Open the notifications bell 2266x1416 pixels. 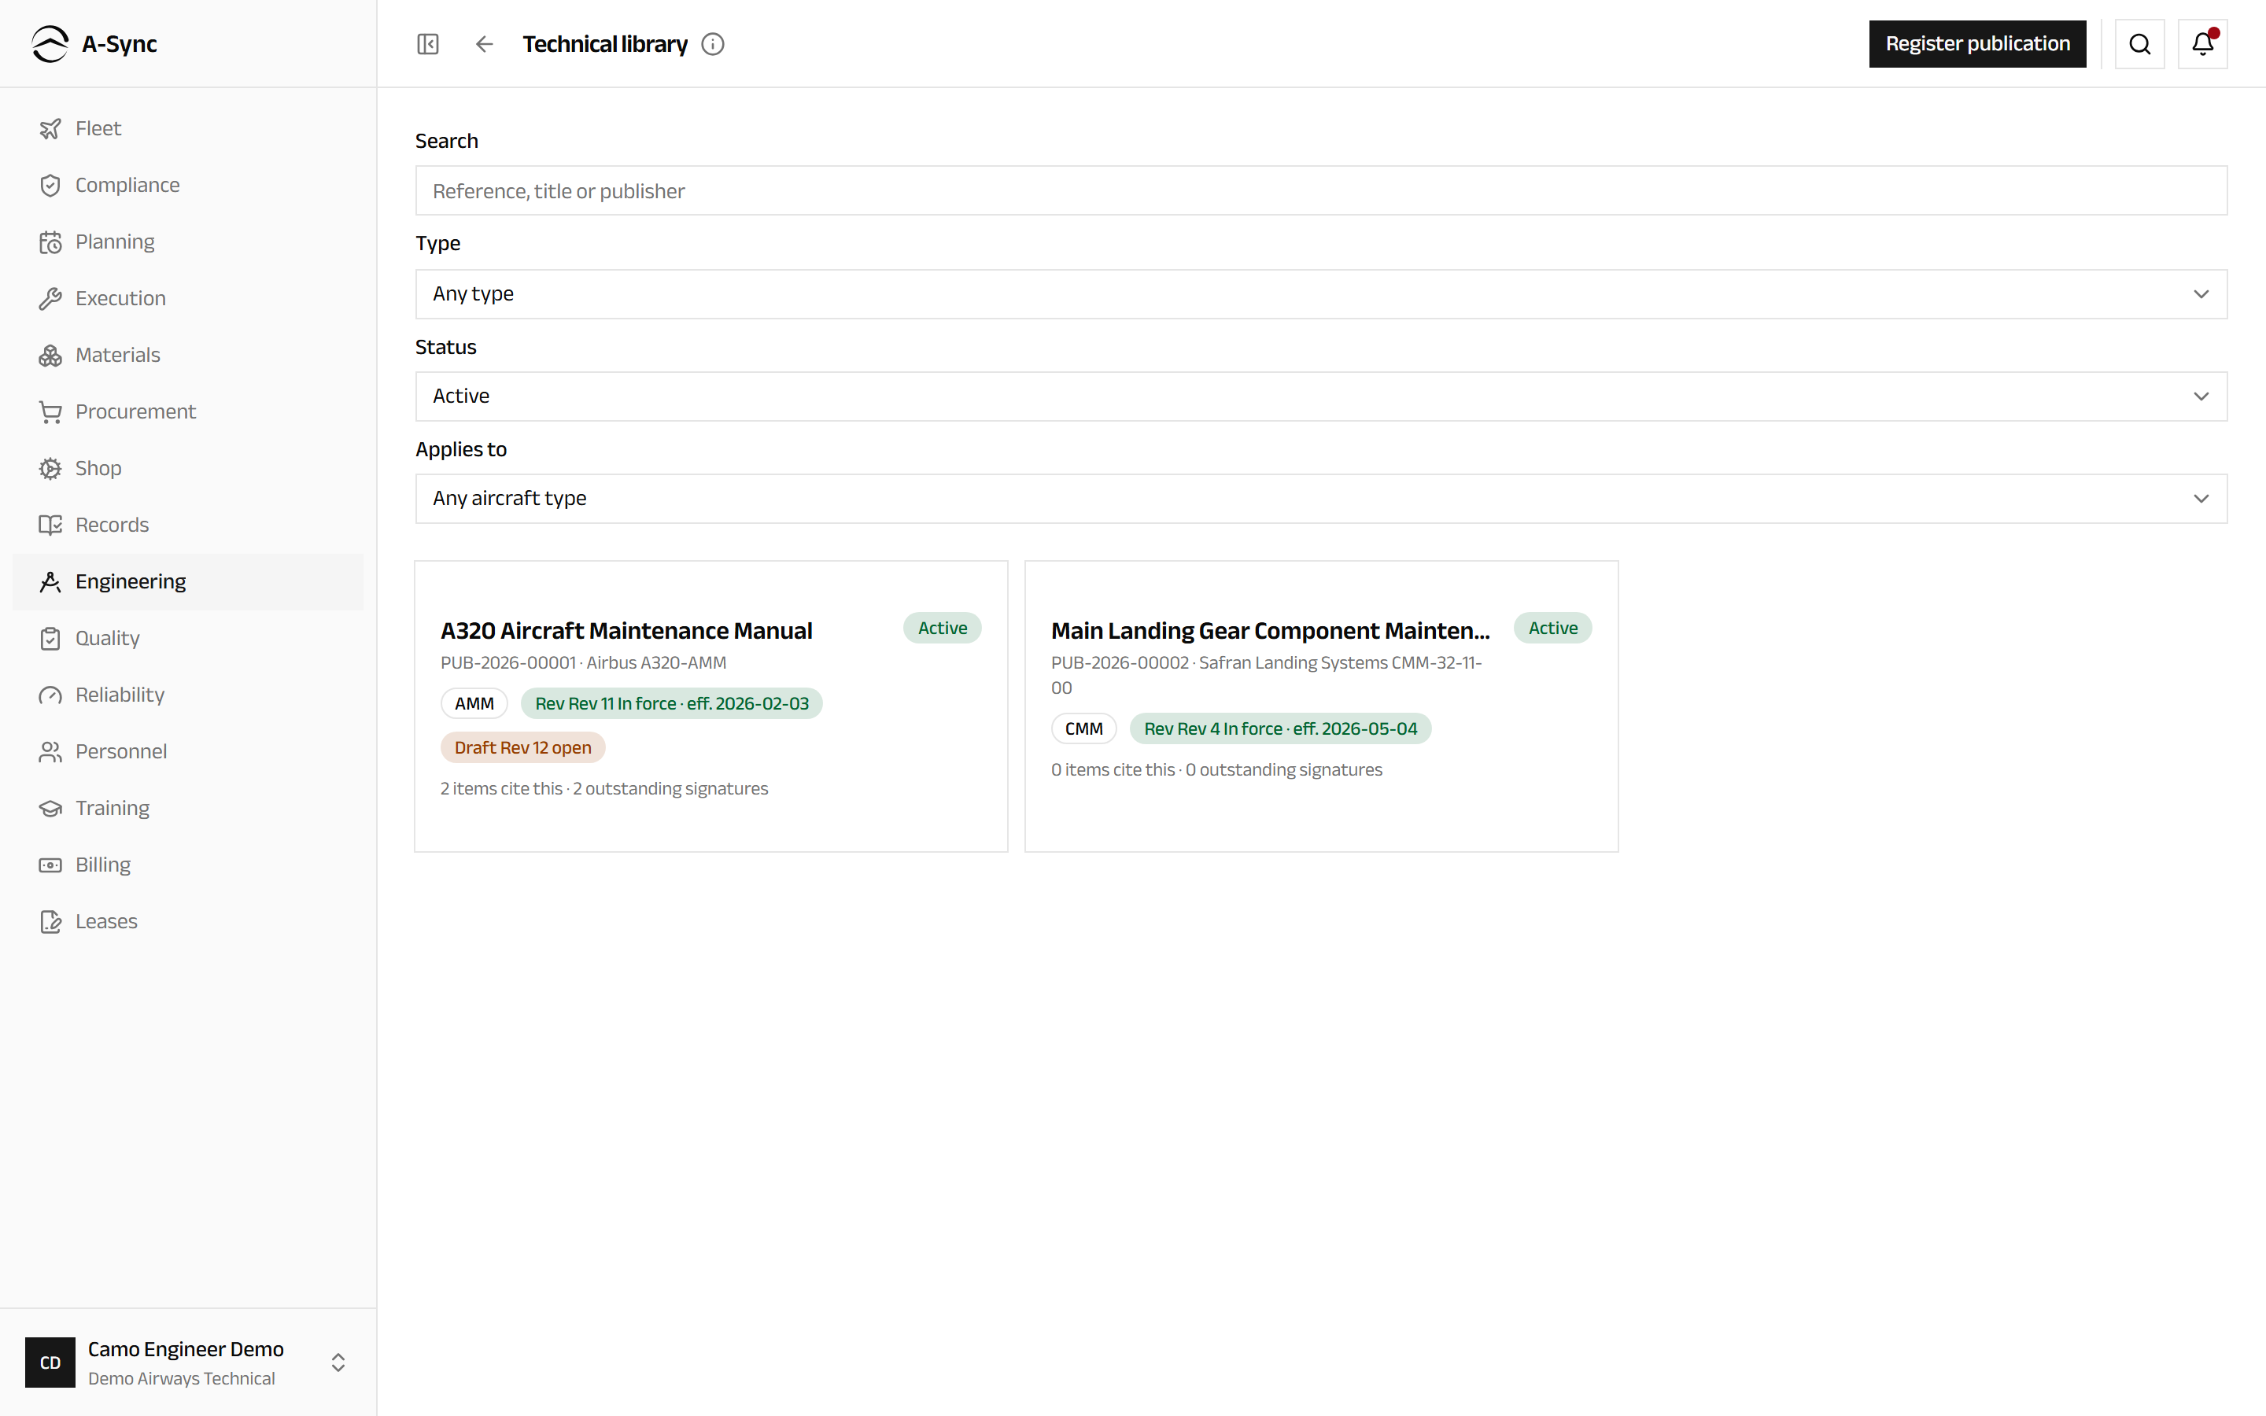click(2202, 44)
